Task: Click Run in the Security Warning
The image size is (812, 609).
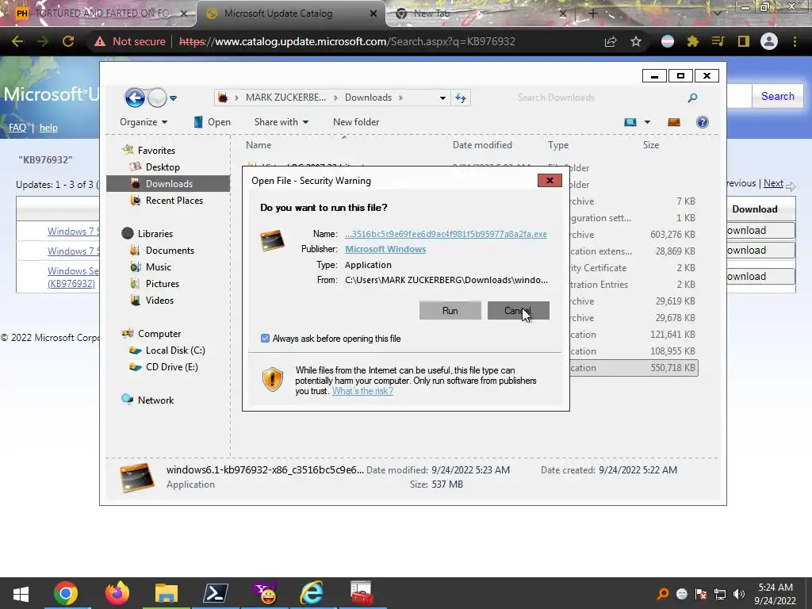Action: click(450, 310)
